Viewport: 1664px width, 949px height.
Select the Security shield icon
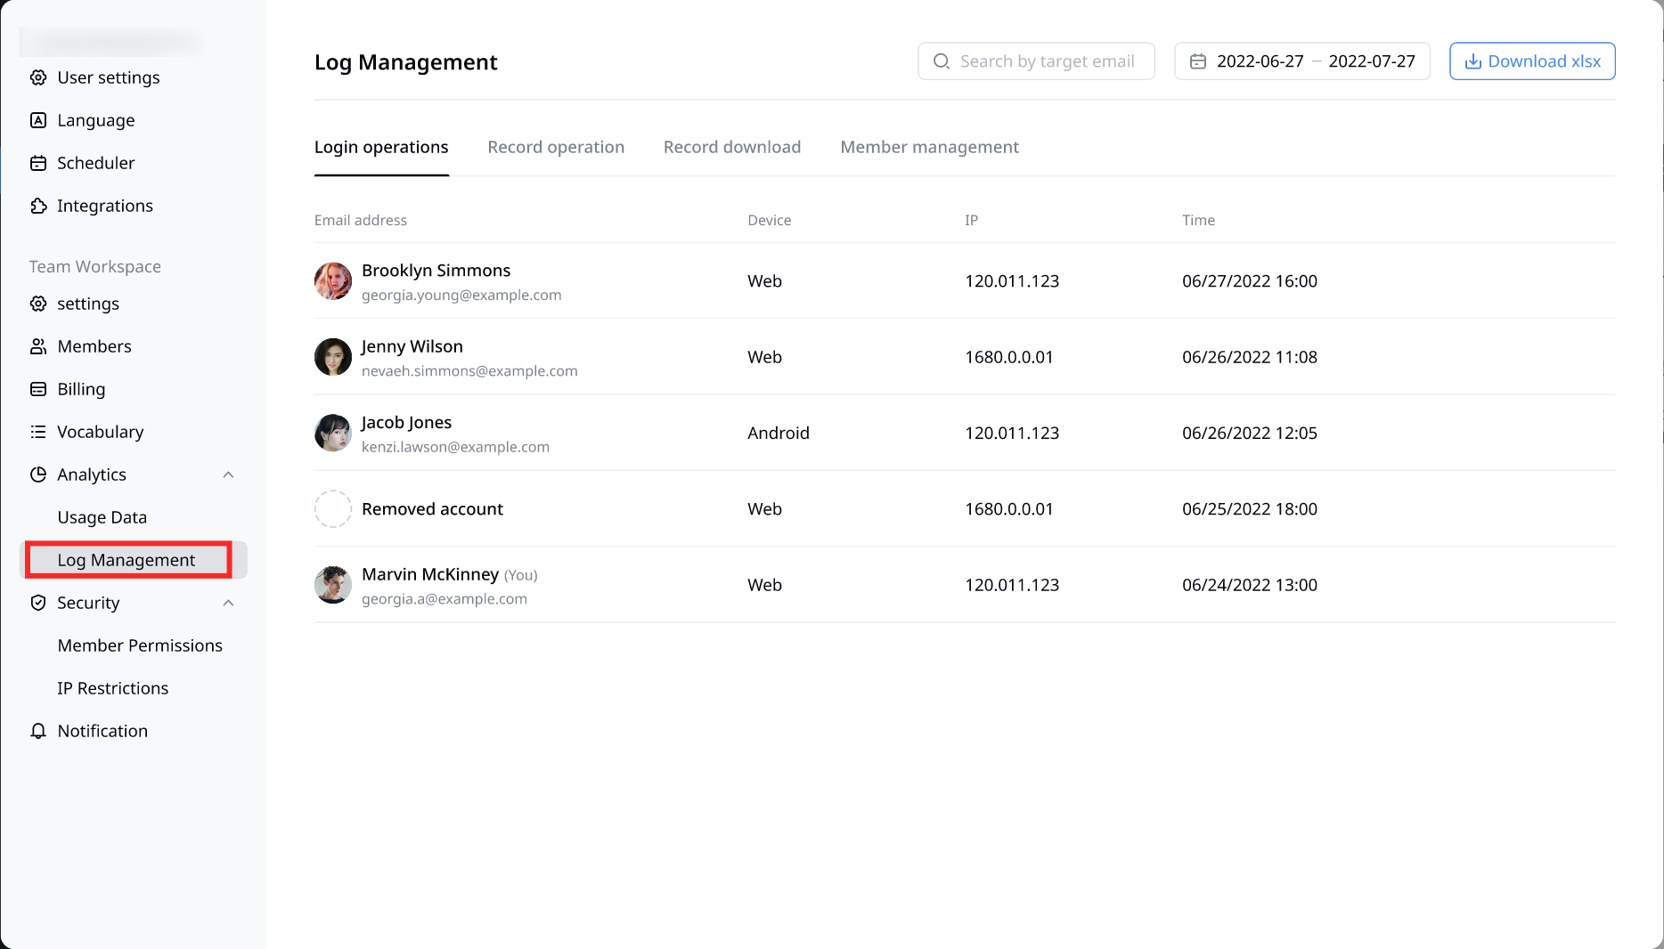38,603
